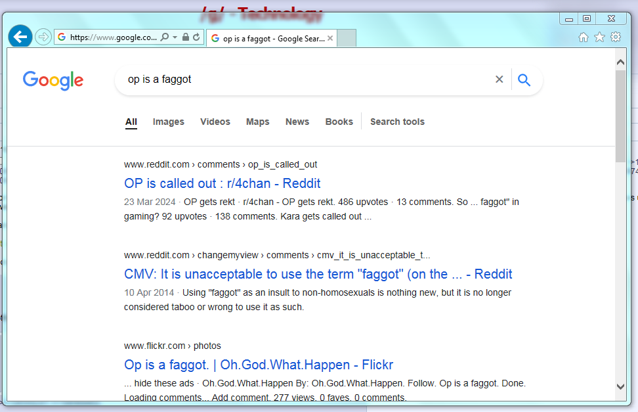This screenshot has width=638, height=412.
Task: Open the address bar dropdown arrow
Action: tap(175, 37)
